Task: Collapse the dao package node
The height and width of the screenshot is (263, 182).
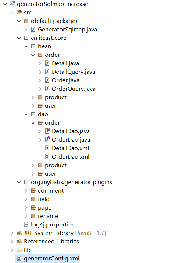Action: click(26, 114)
